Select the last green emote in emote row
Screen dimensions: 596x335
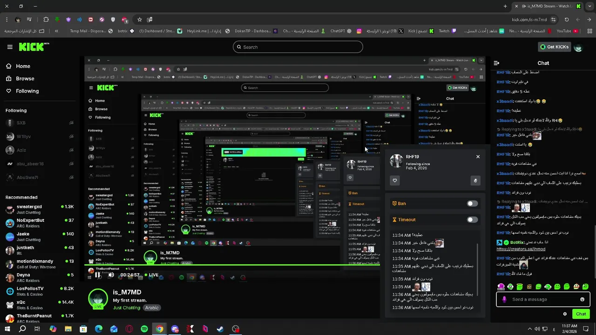(585, 287)
